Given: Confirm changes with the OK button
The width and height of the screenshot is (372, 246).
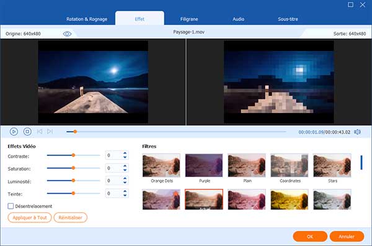Looking at the screenshot, I should (310, 237).
